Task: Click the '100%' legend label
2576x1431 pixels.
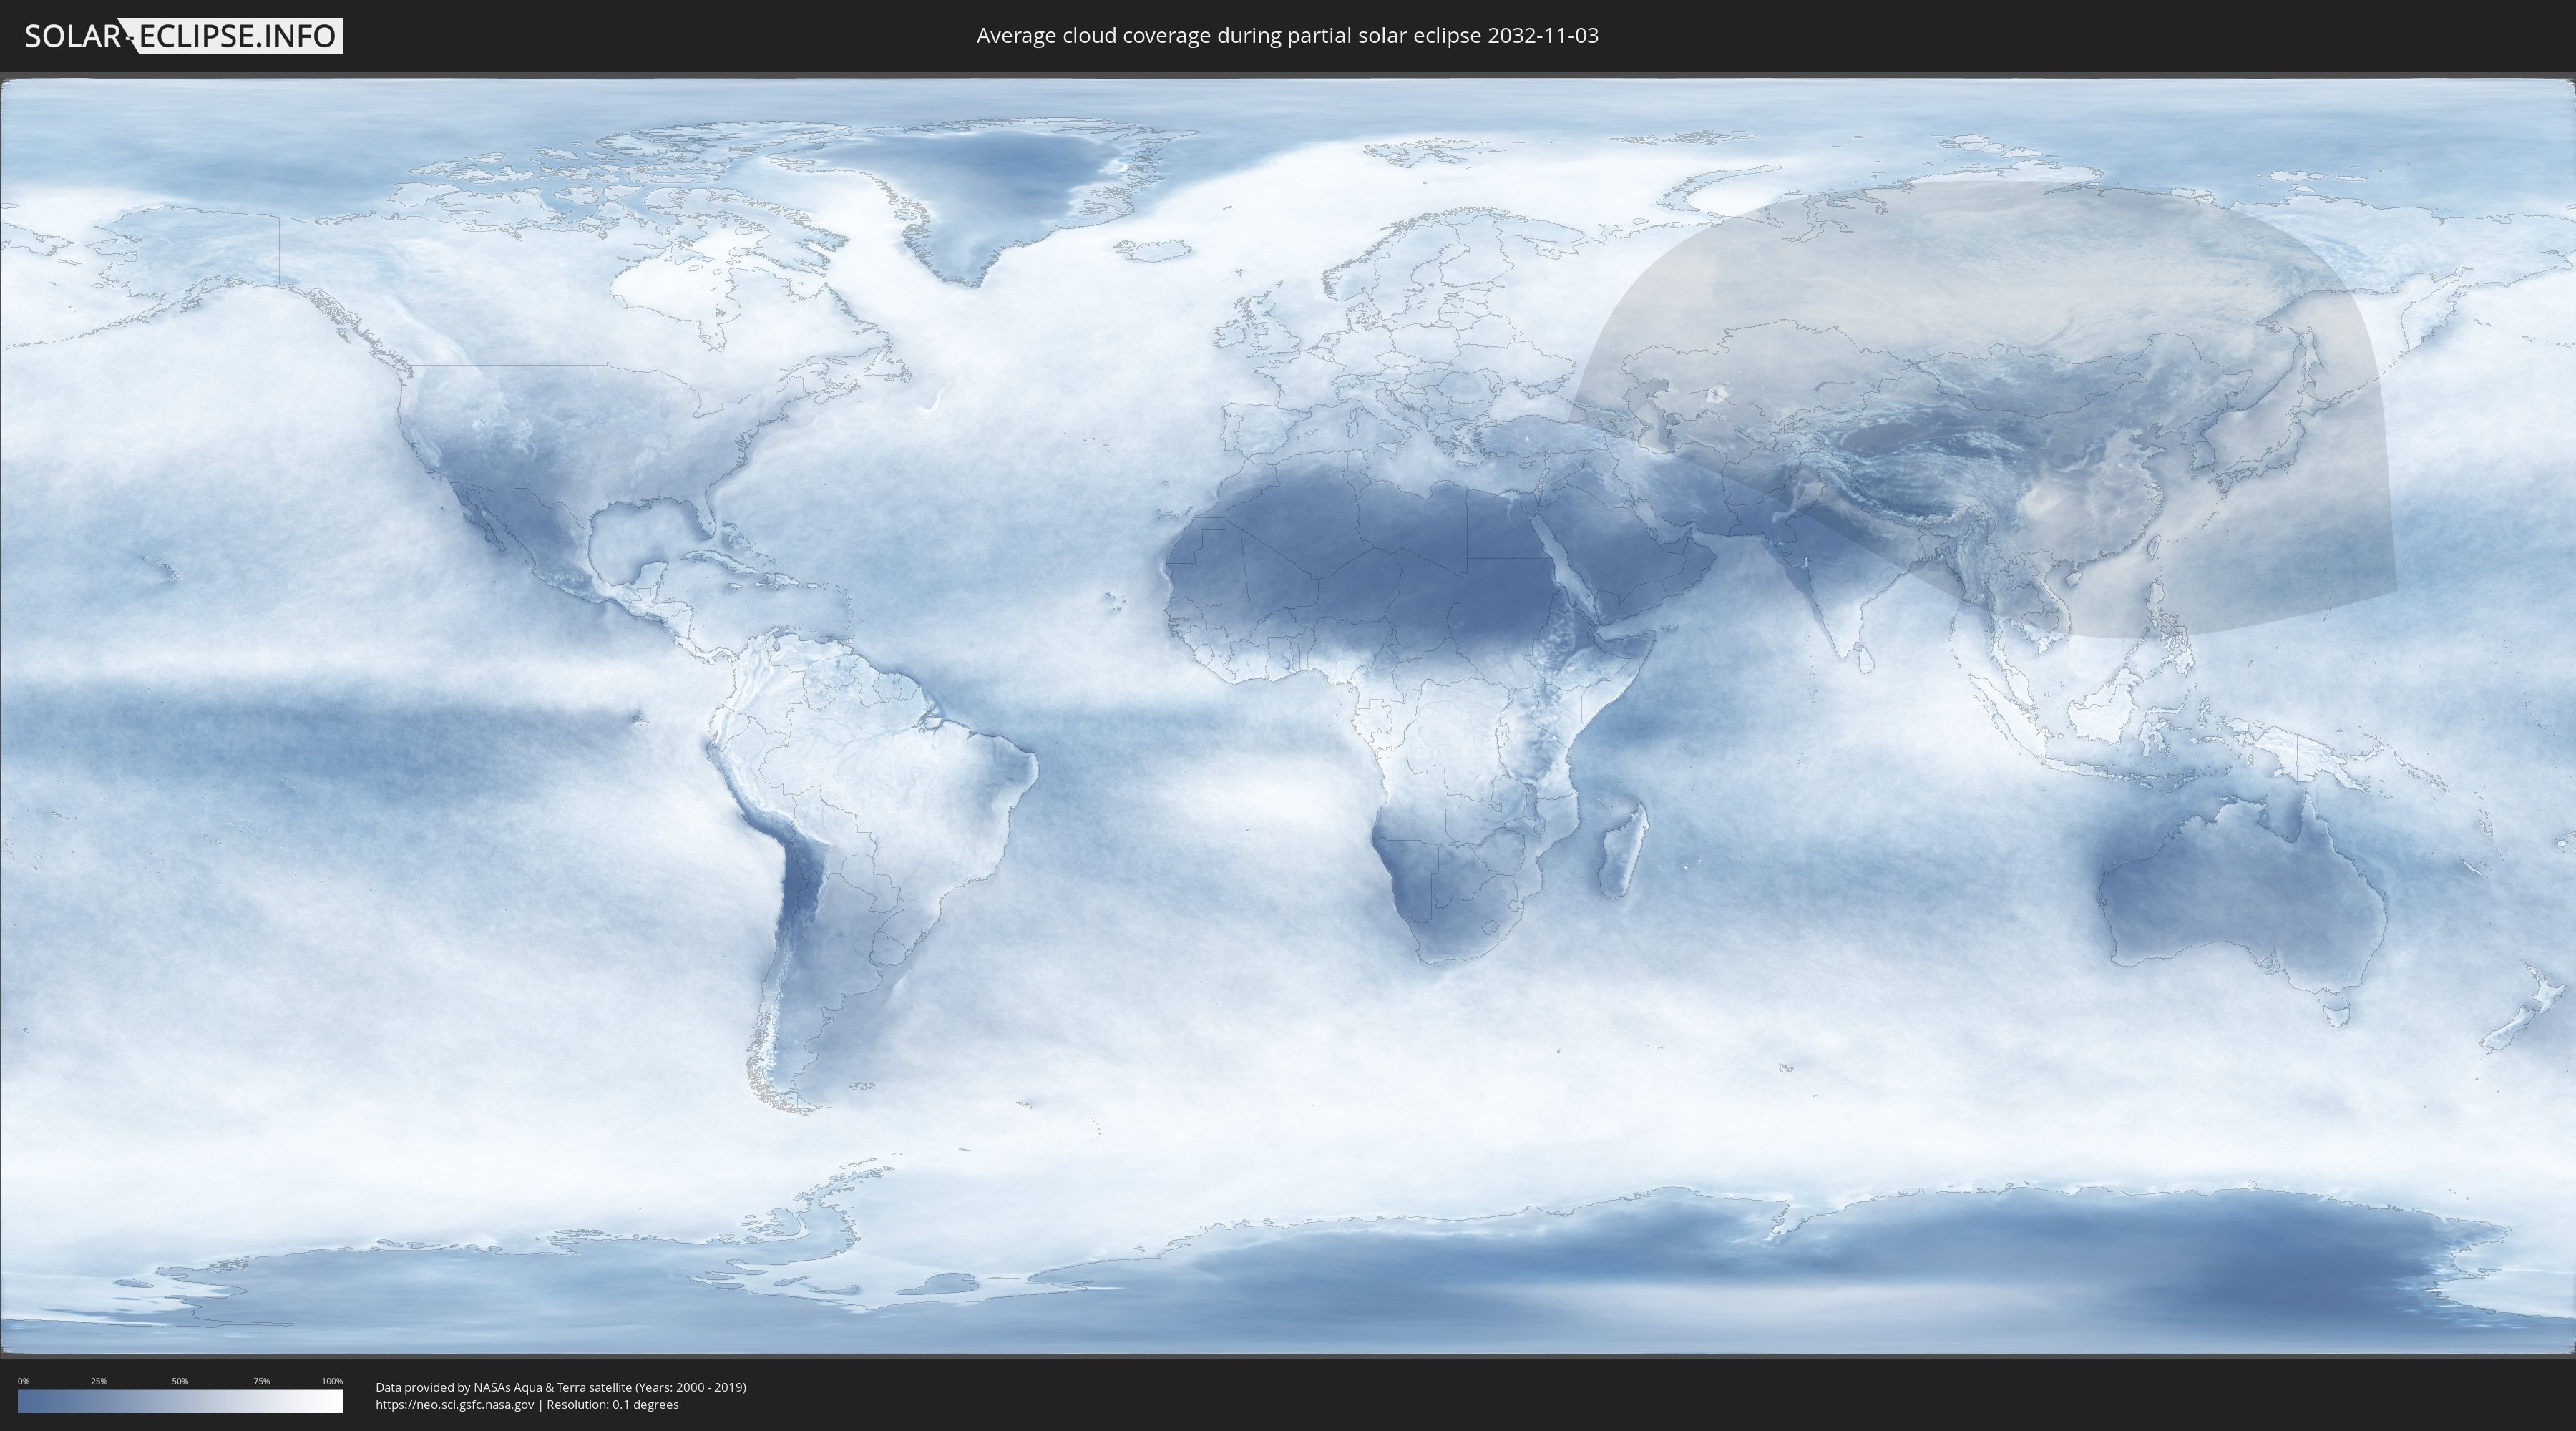Action: click(x=332, y=1381)
